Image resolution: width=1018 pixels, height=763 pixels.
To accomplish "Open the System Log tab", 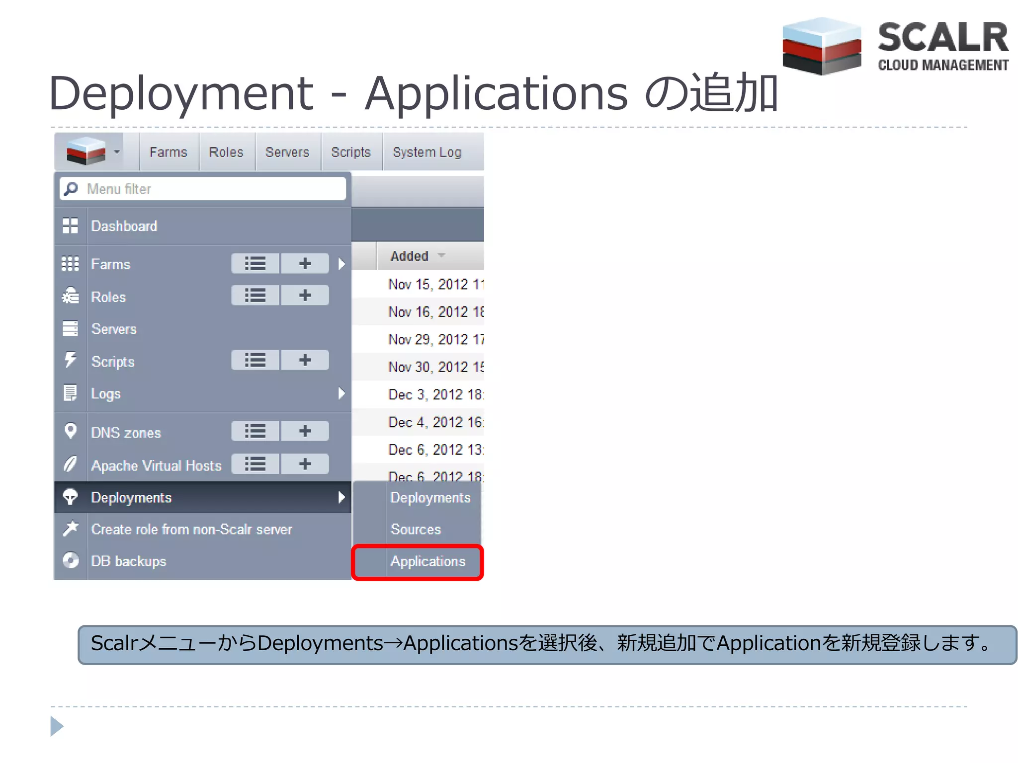I will click(x=426, y=152).
